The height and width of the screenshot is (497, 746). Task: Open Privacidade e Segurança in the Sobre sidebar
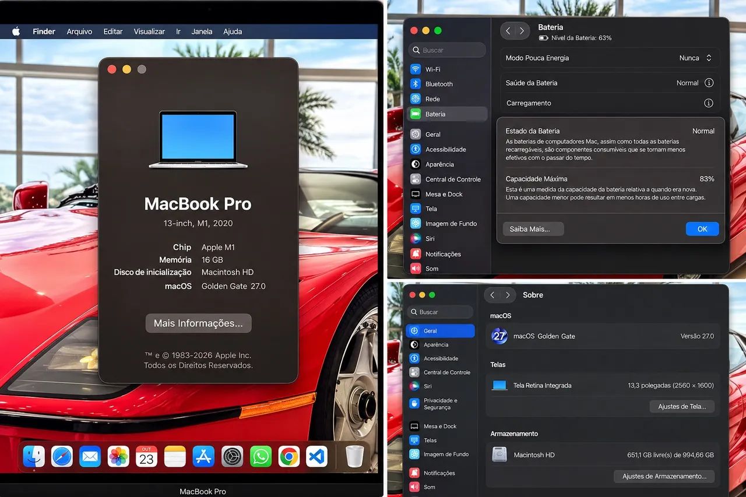[x=441, y=404]
